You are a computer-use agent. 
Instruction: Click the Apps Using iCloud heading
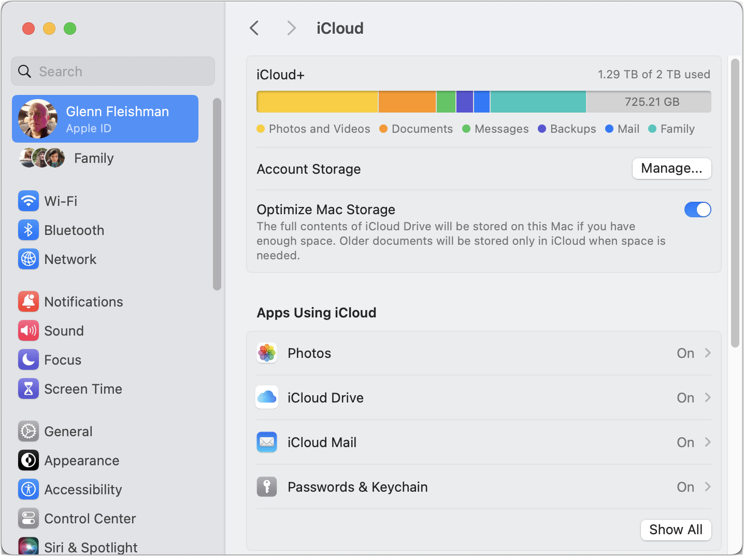(x=317, y=313)
